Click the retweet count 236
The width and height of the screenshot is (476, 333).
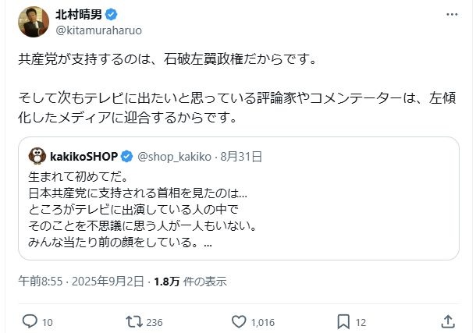point(154,321)
